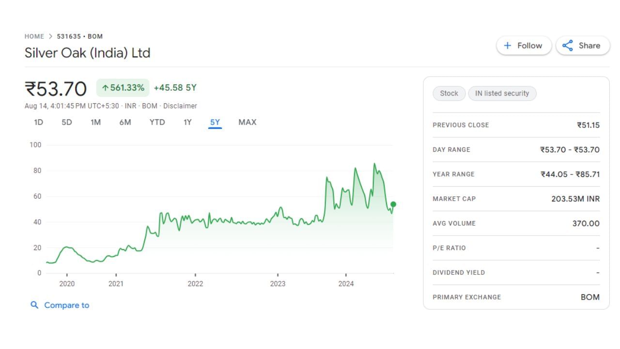The width and height of the screenshot is (620, 349).
Task: Click the breadcrumb chevron after HOME
Action: [x=50, y=36]
